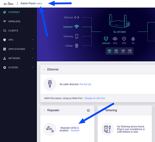Screen dimensions: 155x142
Task: Click the VPN shield icon under router
Action: point(124,39)
